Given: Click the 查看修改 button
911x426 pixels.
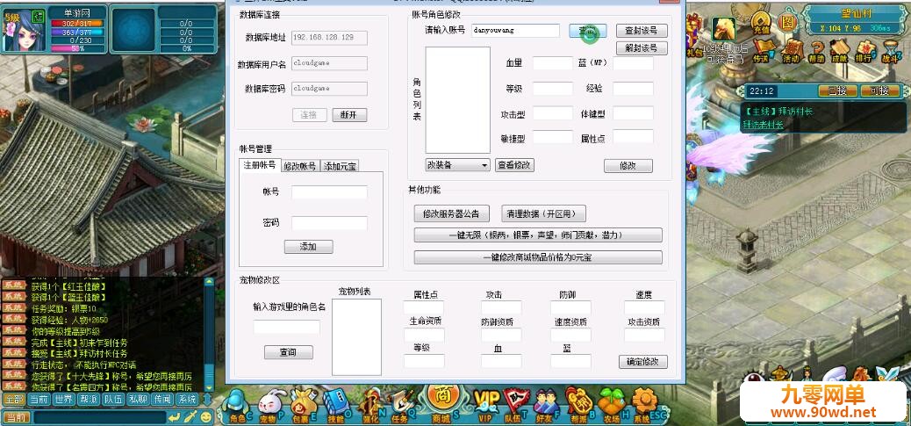Looking at the screenshot, I should pyautogui.click(x=515, y=165).
